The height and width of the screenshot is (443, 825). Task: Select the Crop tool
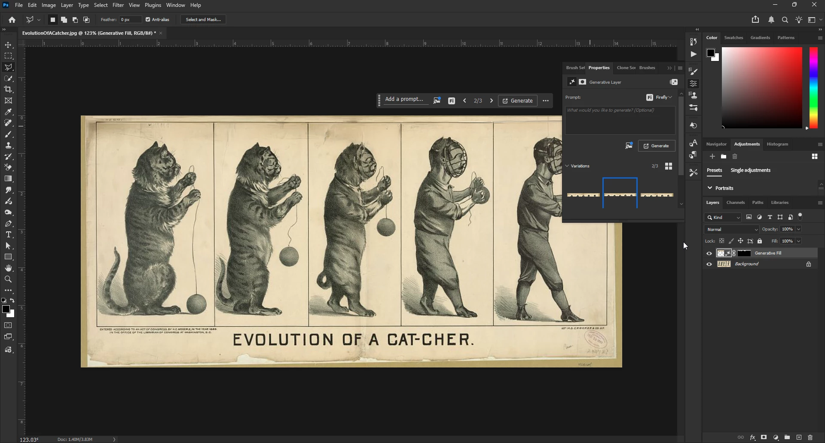click(x=8, y=89)
